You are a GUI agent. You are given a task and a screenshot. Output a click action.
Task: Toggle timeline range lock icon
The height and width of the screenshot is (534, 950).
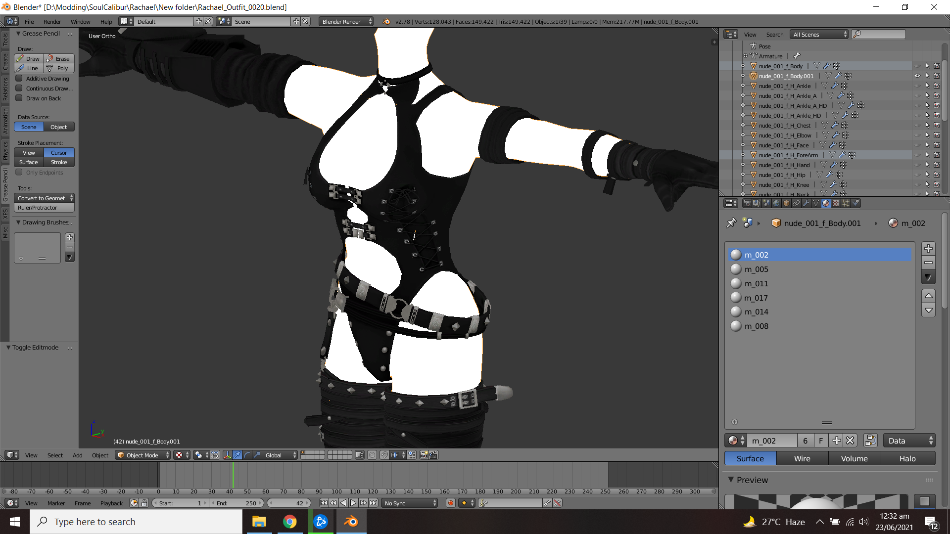(x=144, y=503)
